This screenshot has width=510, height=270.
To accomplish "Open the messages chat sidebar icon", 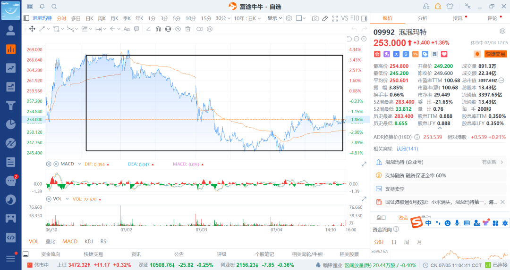I will (x=11, y=181).
